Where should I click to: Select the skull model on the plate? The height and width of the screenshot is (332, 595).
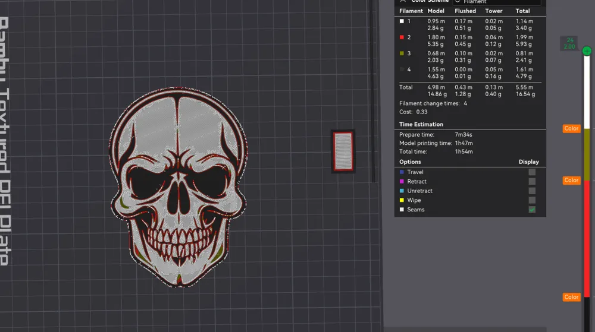click(178, 188)
